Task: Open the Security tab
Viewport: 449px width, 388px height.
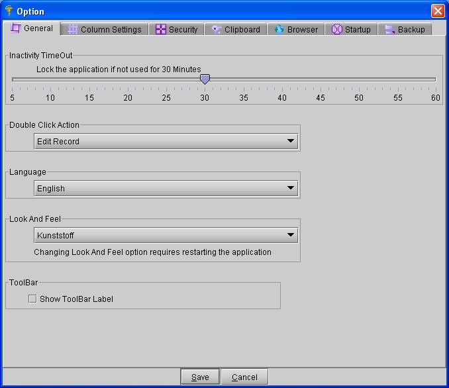Action: tap(176, 30)
